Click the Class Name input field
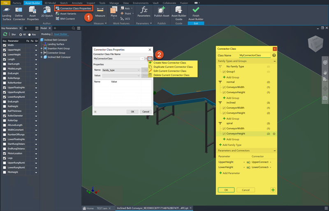The image size is (329, 211). tap(255, 55)
